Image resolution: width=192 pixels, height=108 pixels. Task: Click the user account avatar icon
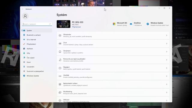point(25,16)
